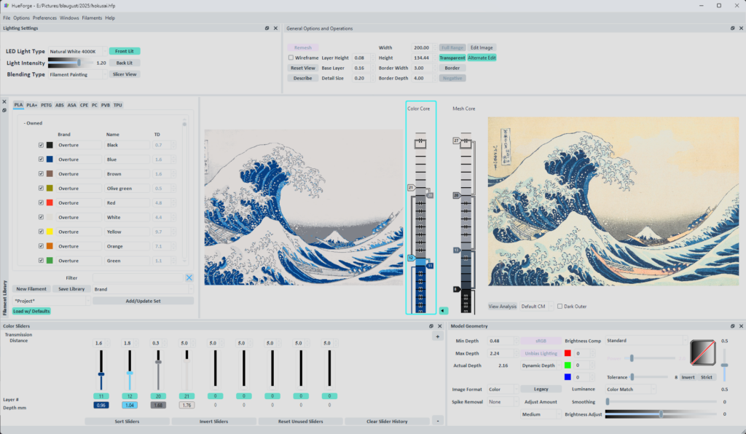Viewport: 746px width, 434px height.
Task: Select layer 27 marker in Mesh Core
Action: (456, 141)
